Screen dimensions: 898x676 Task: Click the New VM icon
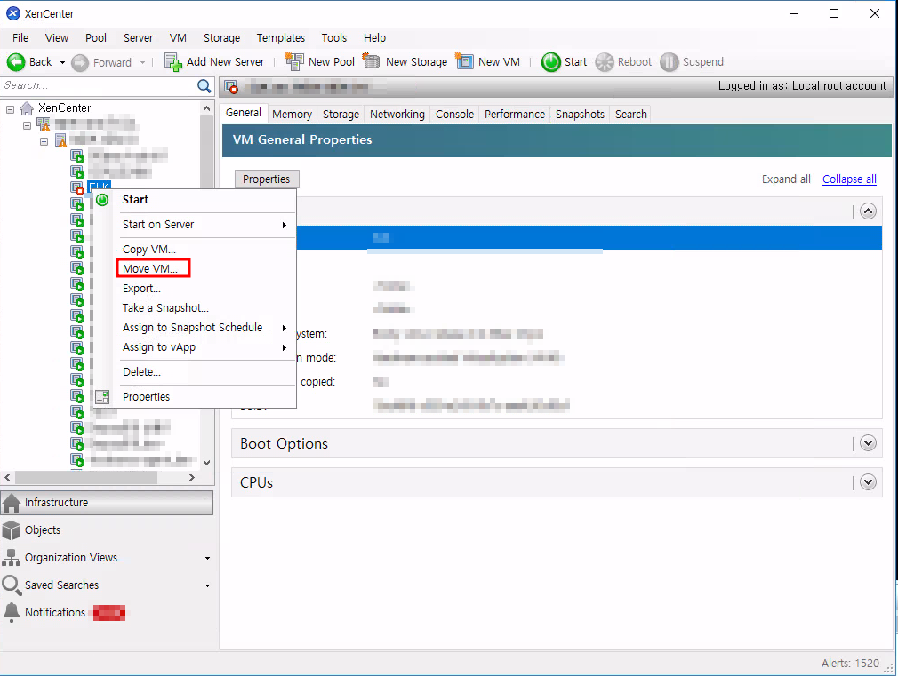pyautogui.click(x=464, y=60)
